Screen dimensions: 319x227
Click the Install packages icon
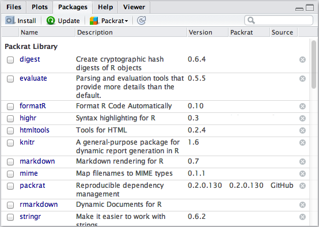(10, 20)
